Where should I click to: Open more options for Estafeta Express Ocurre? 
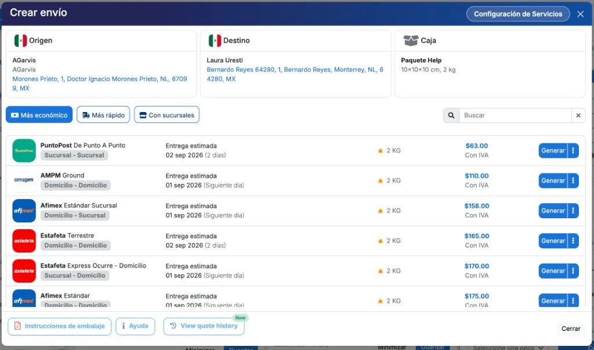573,270
